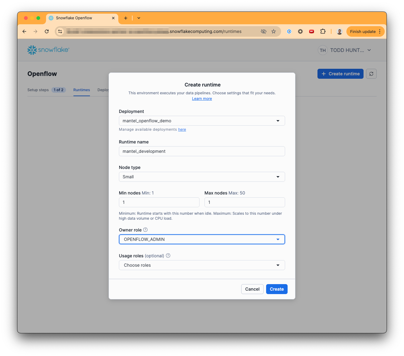Click the Runtime name input field
The height and width of the screenshot is (356, 404).
(202, 151)
